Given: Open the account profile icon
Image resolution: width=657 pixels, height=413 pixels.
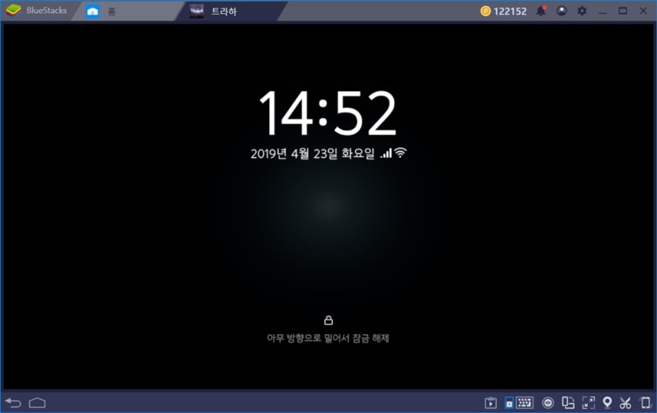Looking at the screenshot, I should (x=562, y=11).
